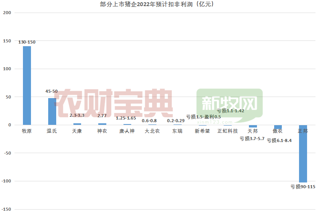Click the data label 45-50
The height and width of the screenshot is (213, 317).
52,91
